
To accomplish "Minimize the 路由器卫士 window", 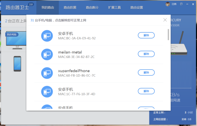I will (x=187, y=4).
